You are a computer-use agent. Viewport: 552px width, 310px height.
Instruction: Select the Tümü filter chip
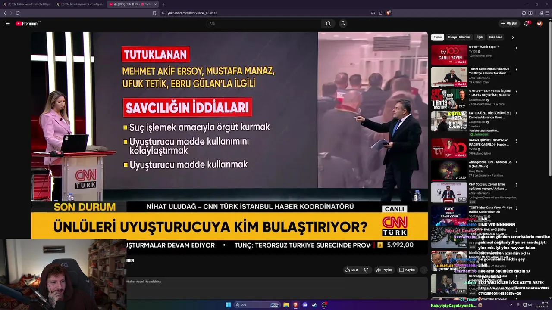pyautogui.click(x=438, y=37)
